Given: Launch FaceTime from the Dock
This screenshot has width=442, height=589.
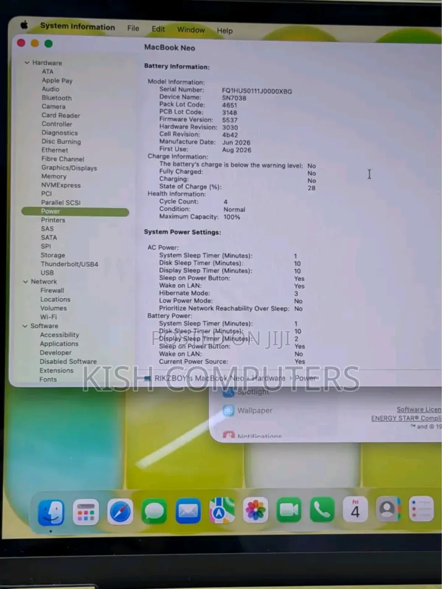Looking at the screenshot, I should (x=289, y=510).
